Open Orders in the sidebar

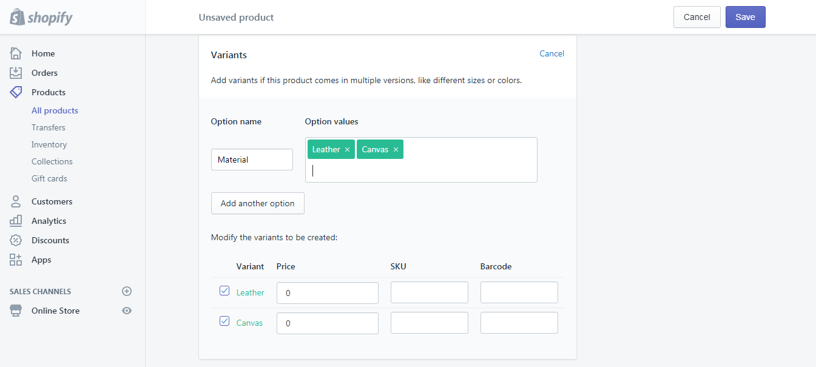pos(44,73)
